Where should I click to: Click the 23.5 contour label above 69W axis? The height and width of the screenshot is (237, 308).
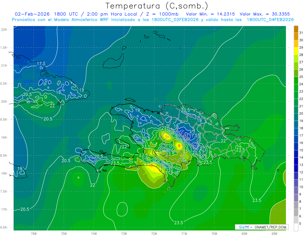coord(257,200)
